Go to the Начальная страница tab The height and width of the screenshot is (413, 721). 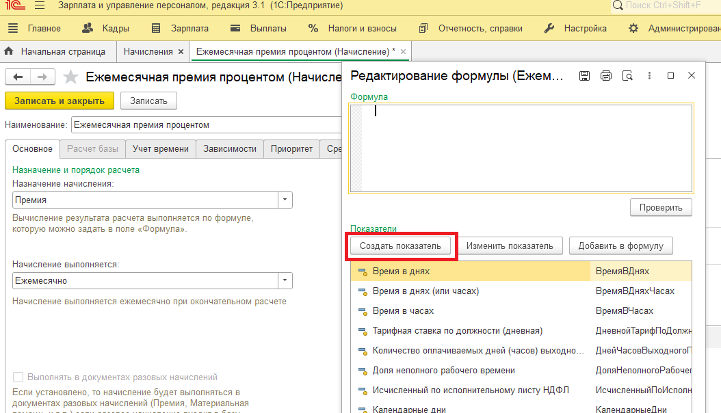63,52
